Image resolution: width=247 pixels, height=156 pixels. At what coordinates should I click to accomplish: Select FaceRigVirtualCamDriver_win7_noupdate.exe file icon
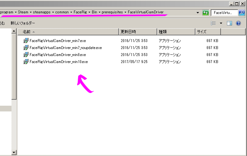point(26,47)
